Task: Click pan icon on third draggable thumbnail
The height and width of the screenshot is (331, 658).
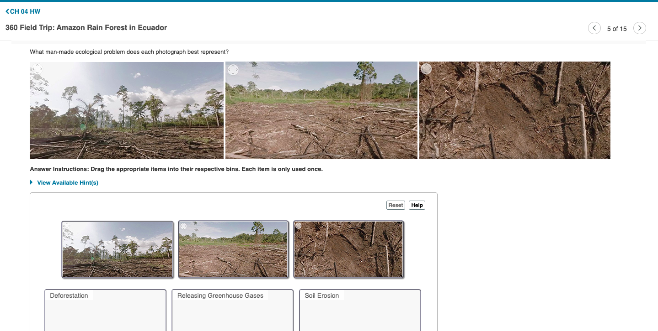Action: [299, 225]
